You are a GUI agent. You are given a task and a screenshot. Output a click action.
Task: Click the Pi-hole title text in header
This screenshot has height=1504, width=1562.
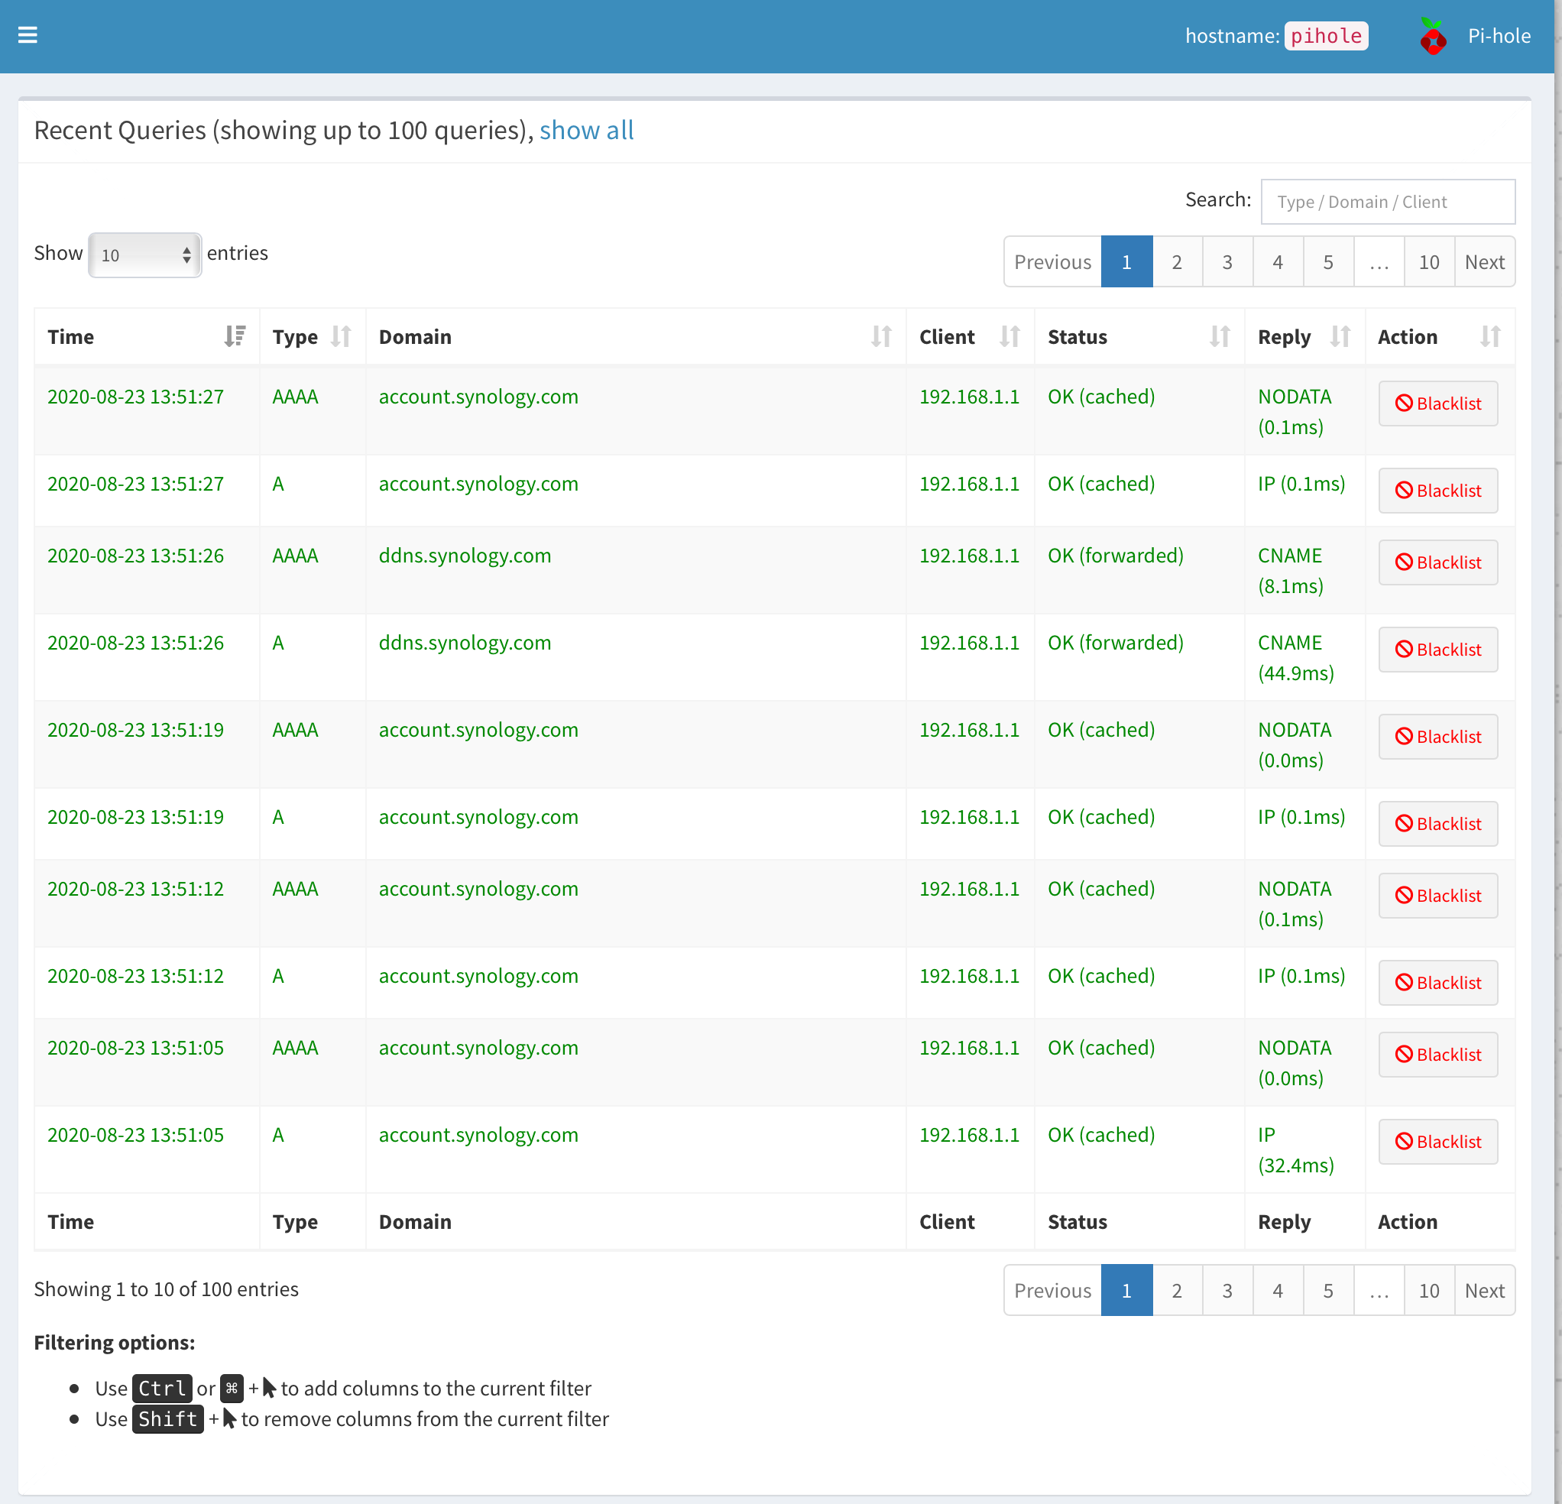1499,36
